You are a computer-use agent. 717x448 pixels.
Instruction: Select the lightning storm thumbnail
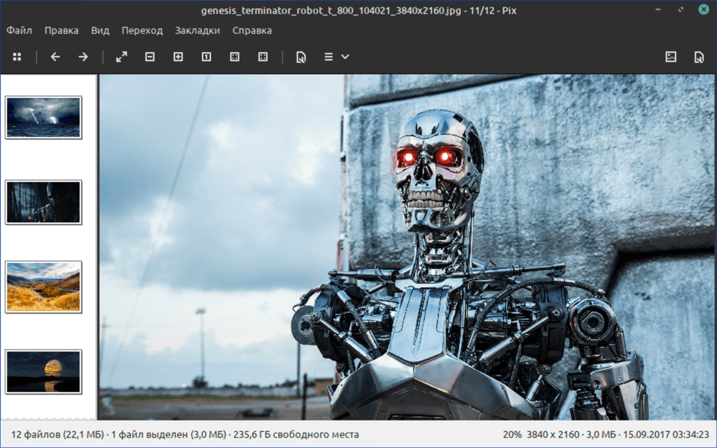coord(44,118)
